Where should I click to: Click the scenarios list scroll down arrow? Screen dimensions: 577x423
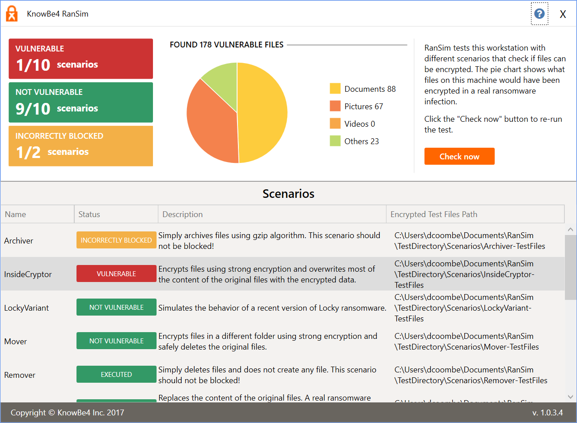[570, 397]
